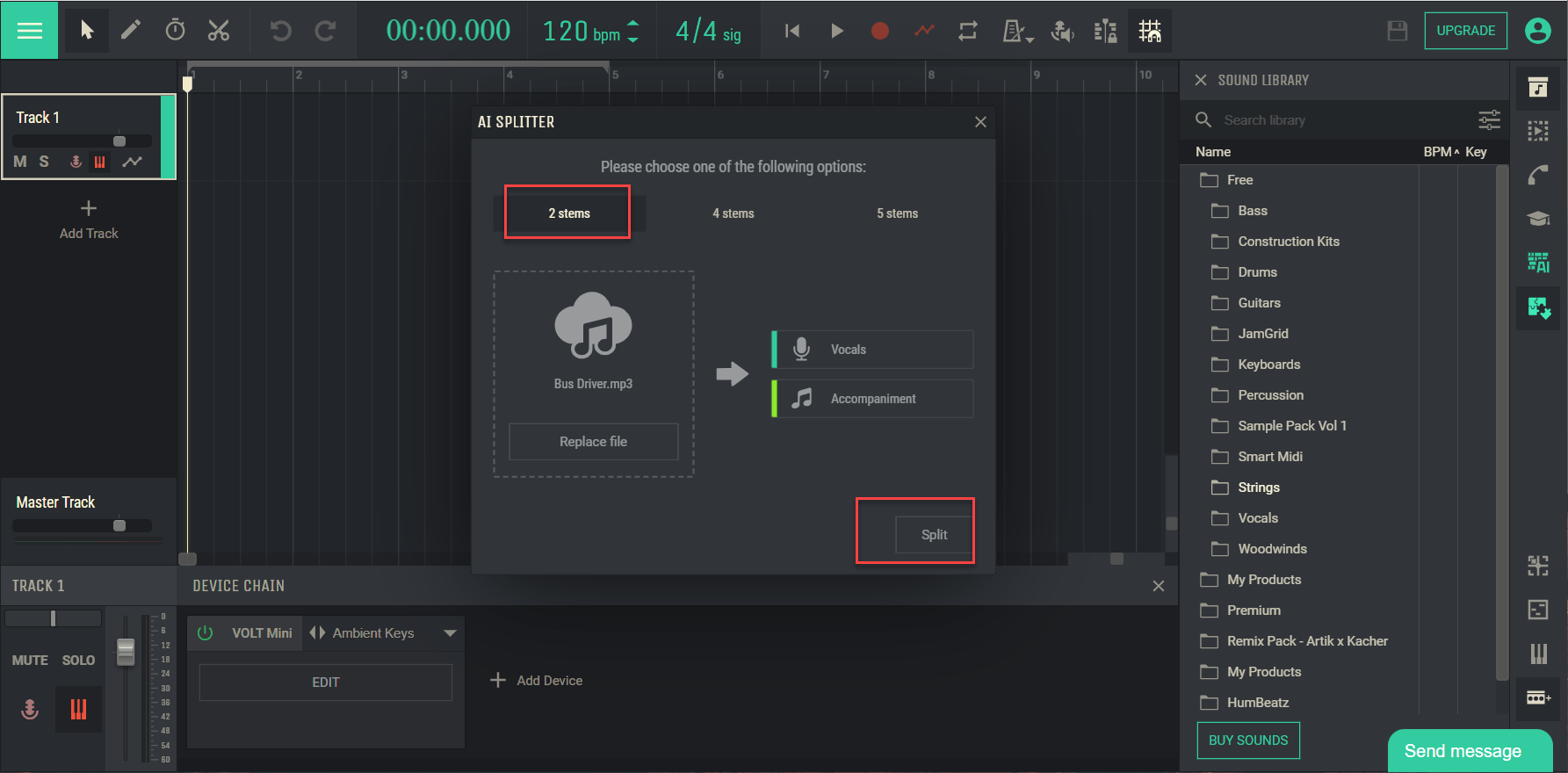Click the Undo arrow icon
The height and width of the screenshot is (773, 1568).
(x=280, y=31)
